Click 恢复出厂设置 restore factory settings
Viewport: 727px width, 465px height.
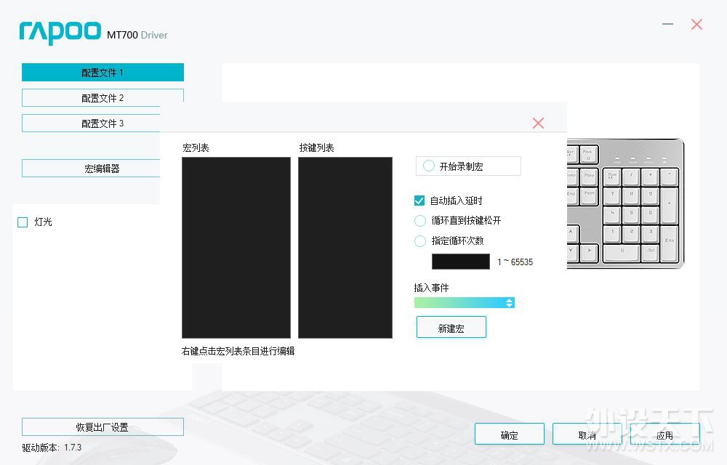tap(103, 426)
